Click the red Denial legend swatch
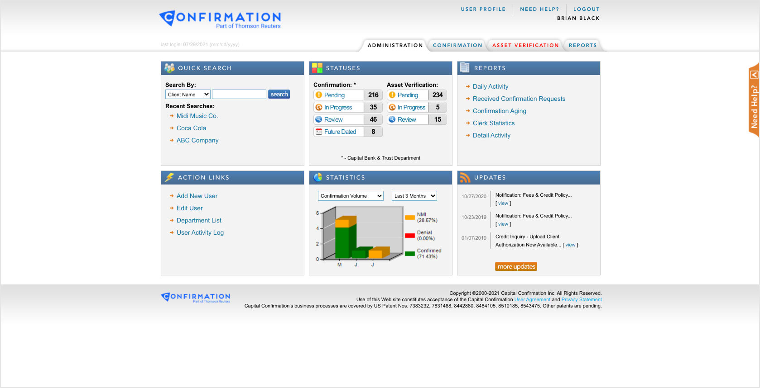The image size is (760, 388). coord(410,236)
